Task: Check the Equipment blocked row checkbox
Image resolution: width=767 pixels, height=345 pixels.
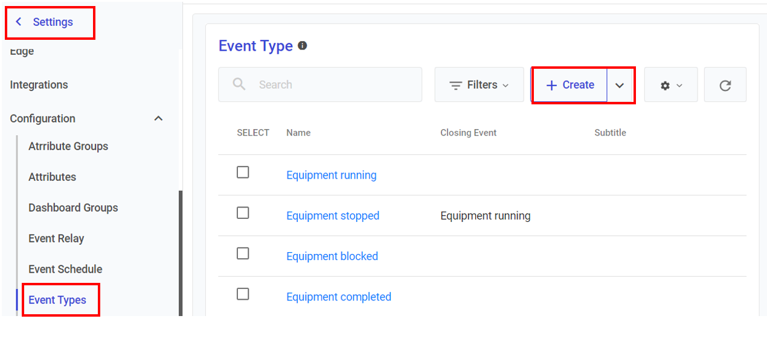Action: click(243, 253)
